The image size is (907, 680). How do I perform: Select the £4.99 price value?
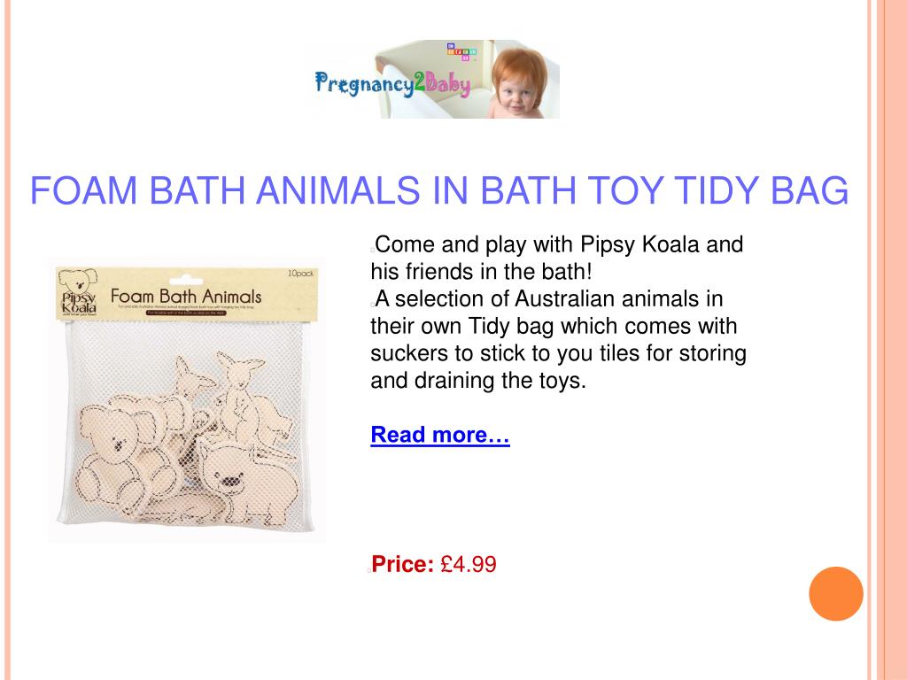pos(469,564)
